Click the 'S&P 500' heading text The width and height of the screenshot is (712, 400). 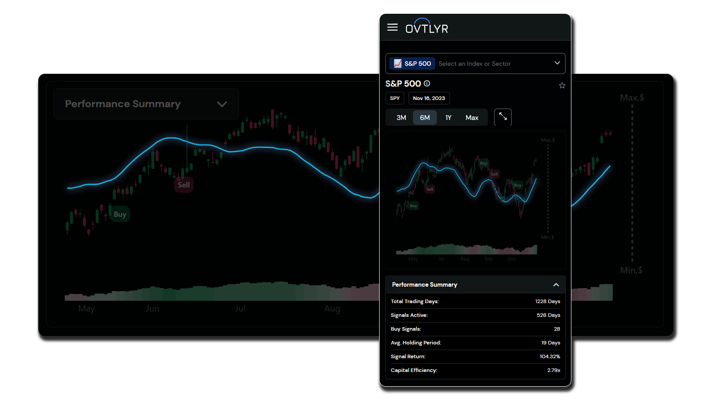click(x=403, y=84)
